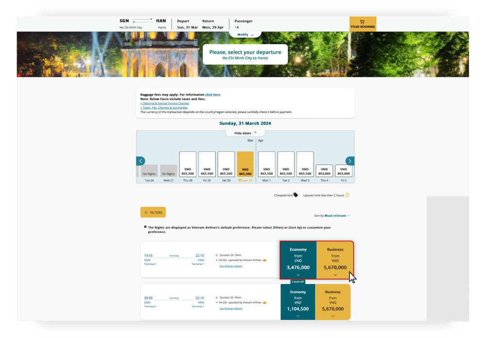Screen dimensions: 486x338
Task: Select Fri 5 fare date tab
Action: (x=344, y=171)
